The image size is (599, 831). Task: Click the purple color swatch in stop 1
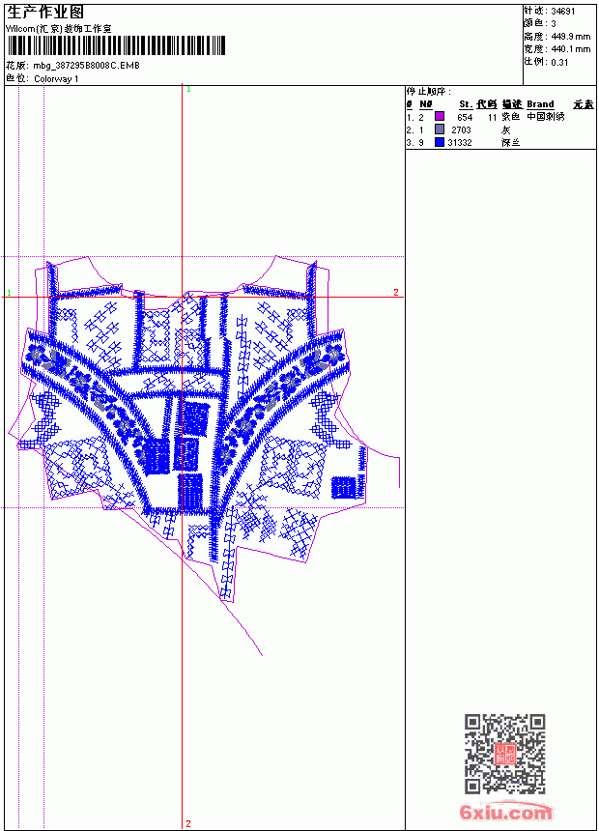(x=439, y=116)
